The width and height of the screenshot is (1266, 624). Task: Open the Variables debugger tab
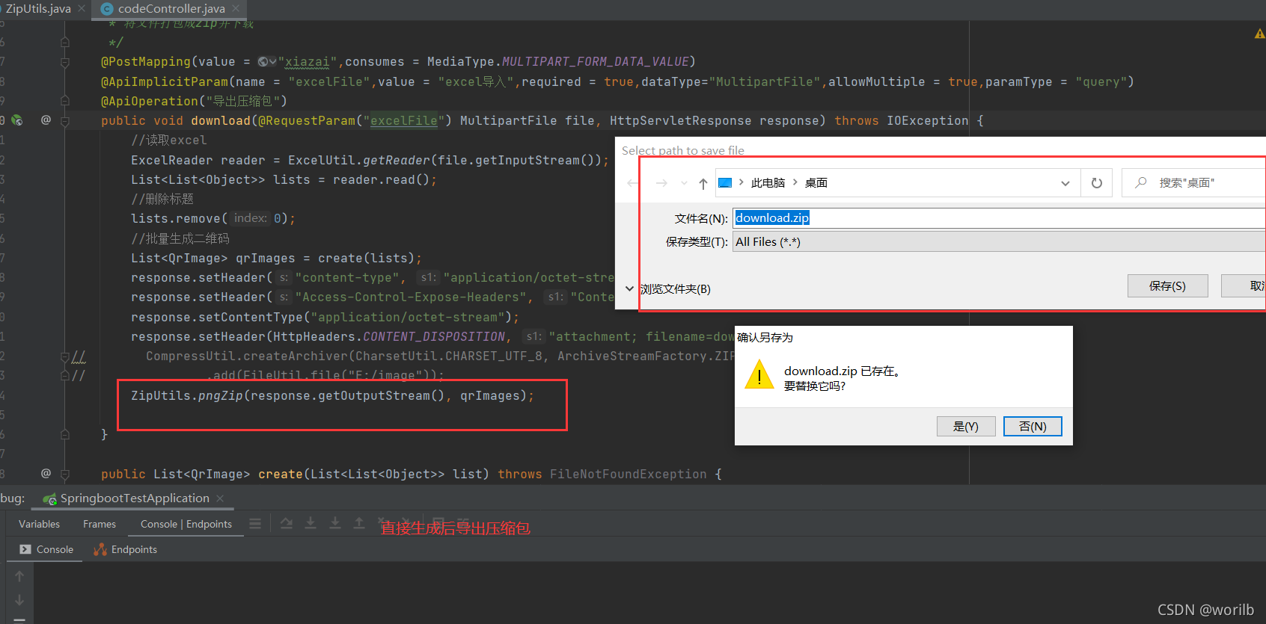point(39,524)
